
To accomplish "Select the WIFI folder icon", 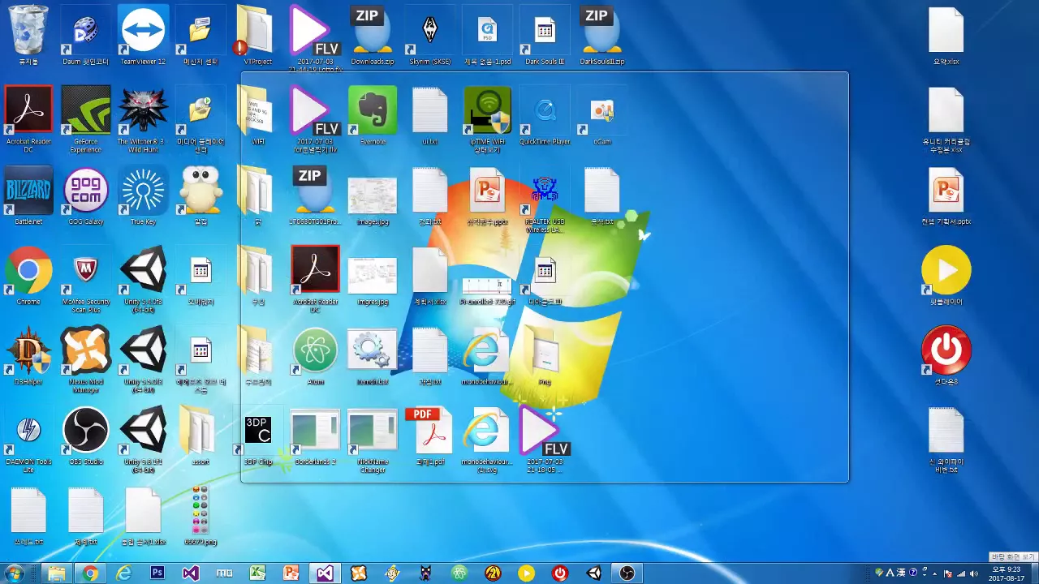I will pos(257,115).
